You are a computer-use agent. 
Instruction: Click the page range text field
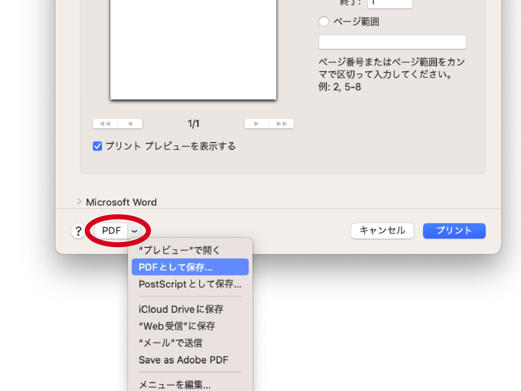[392, 42]
